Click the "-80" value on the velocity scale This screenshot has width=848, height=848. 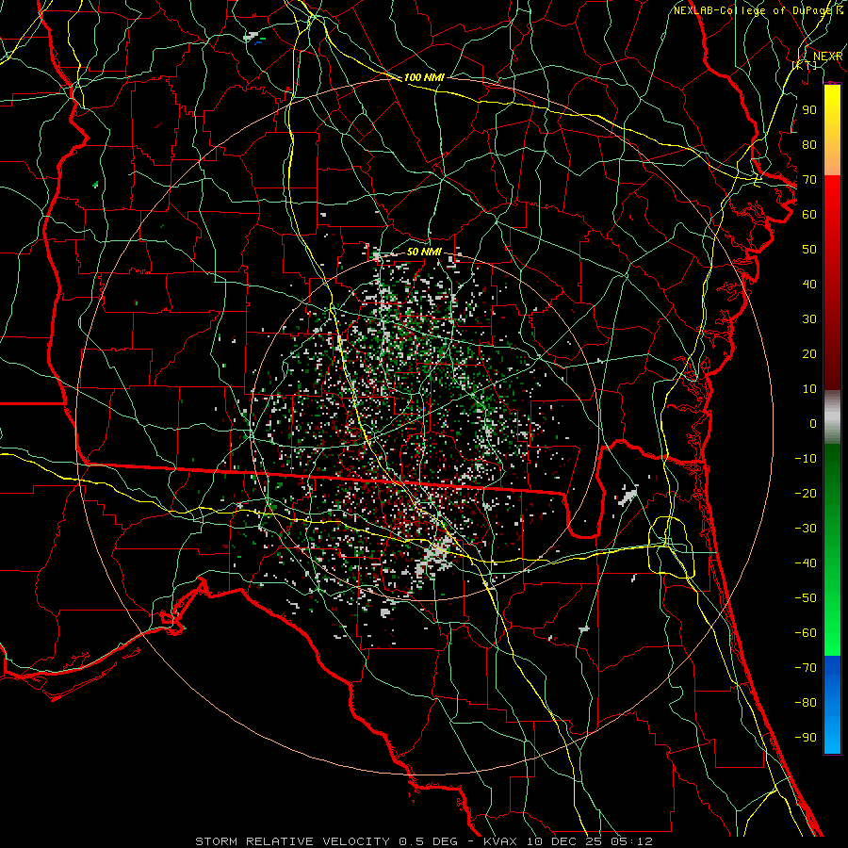pyautogui.click(x=806, y=703)
